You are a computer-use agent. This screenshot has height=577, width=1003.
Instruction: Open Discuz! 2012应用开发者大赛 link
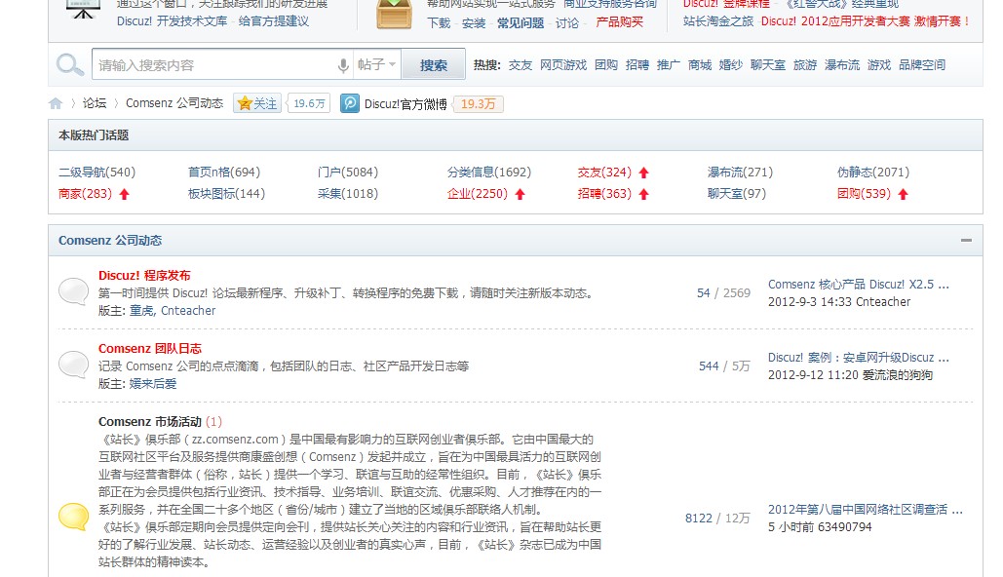click(835, 21)
